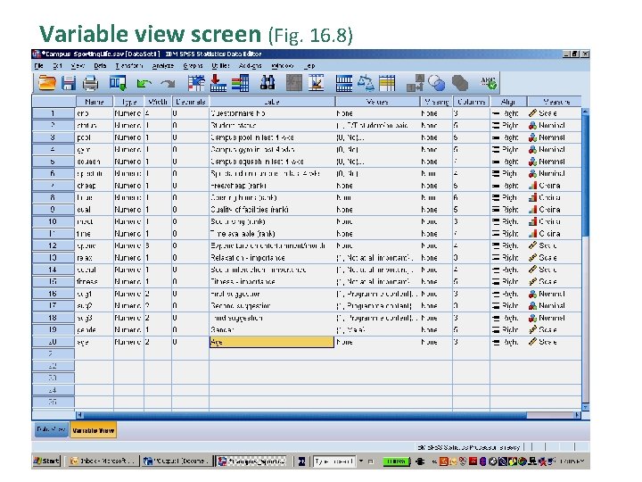The image size is (642, 482).
Task: Click the Select cases toolbar icon
Action: 387,83
